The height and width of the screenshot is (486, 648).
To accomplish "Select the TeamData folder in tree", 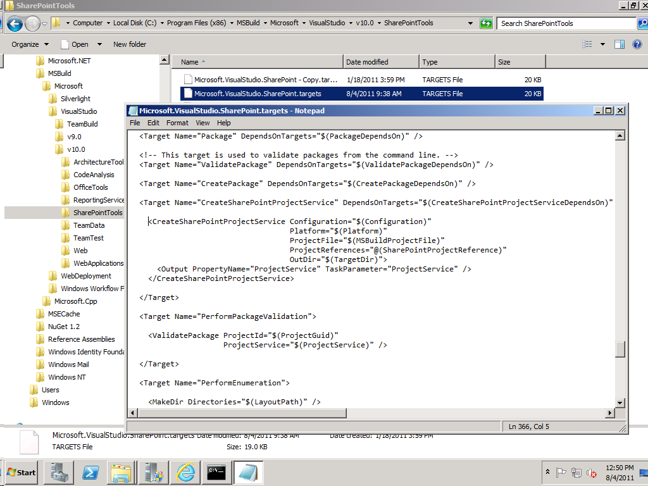I will pos(89,225).
